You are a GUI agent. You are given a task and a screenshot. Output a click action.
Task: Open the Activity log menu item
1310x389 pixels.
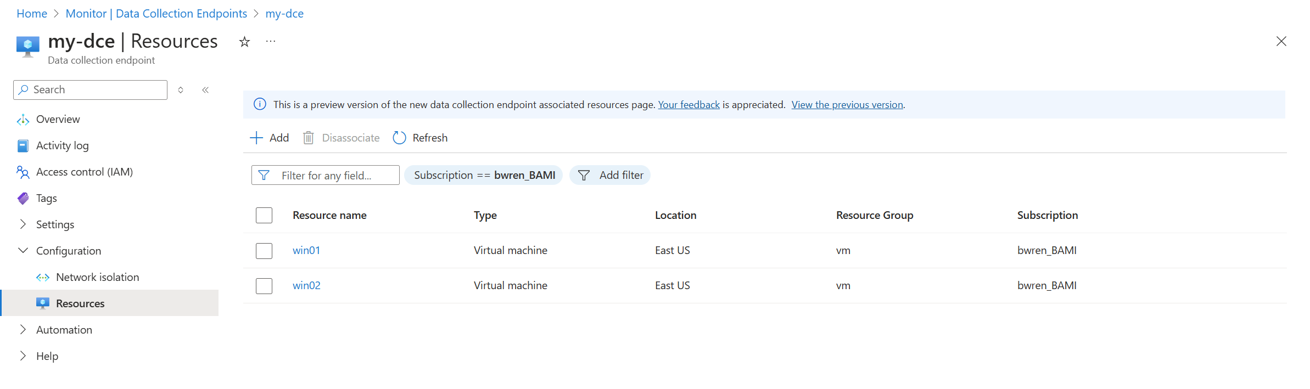pos(62,145)
